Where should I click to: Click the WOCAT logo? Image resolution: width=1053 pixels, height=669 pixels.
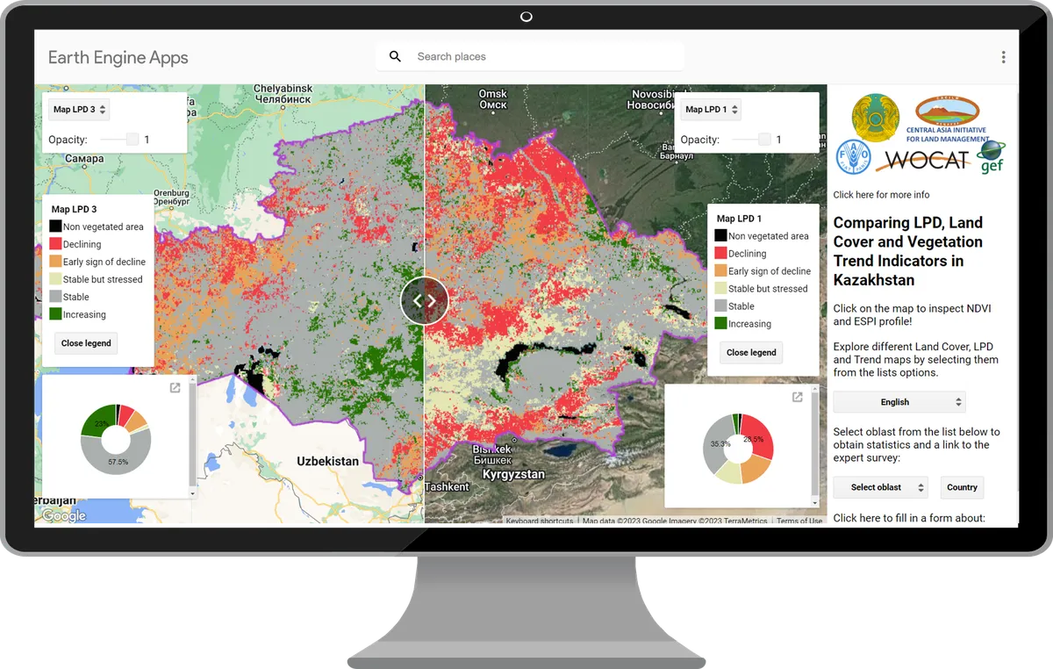(926, 160)
